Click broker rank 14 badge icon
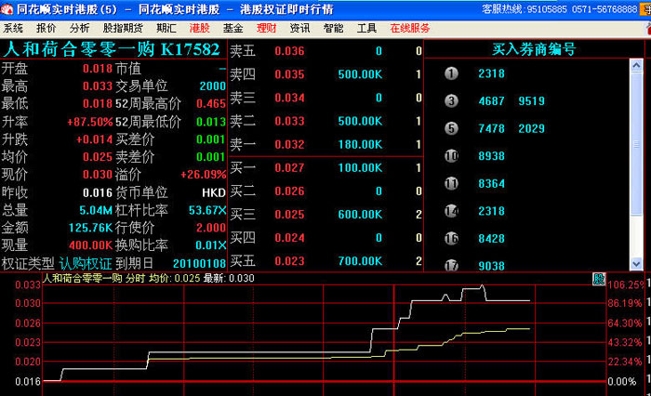The width and height of the screenshot is (651, 396). 451,212
